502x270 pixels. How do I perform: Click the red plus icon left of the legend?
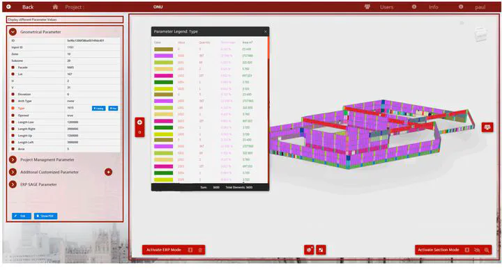[x=139, y=122]
